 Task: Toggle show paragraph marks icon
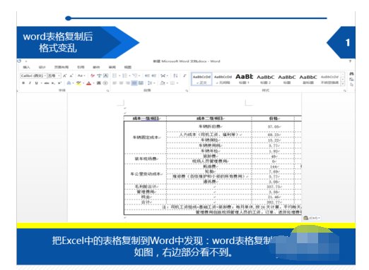[184, 75]
